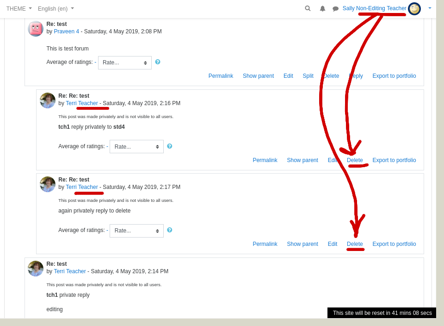Click Delete on 2:16 PM post
Viewport: 444px width, 326px height.
[x=355, y=160]
